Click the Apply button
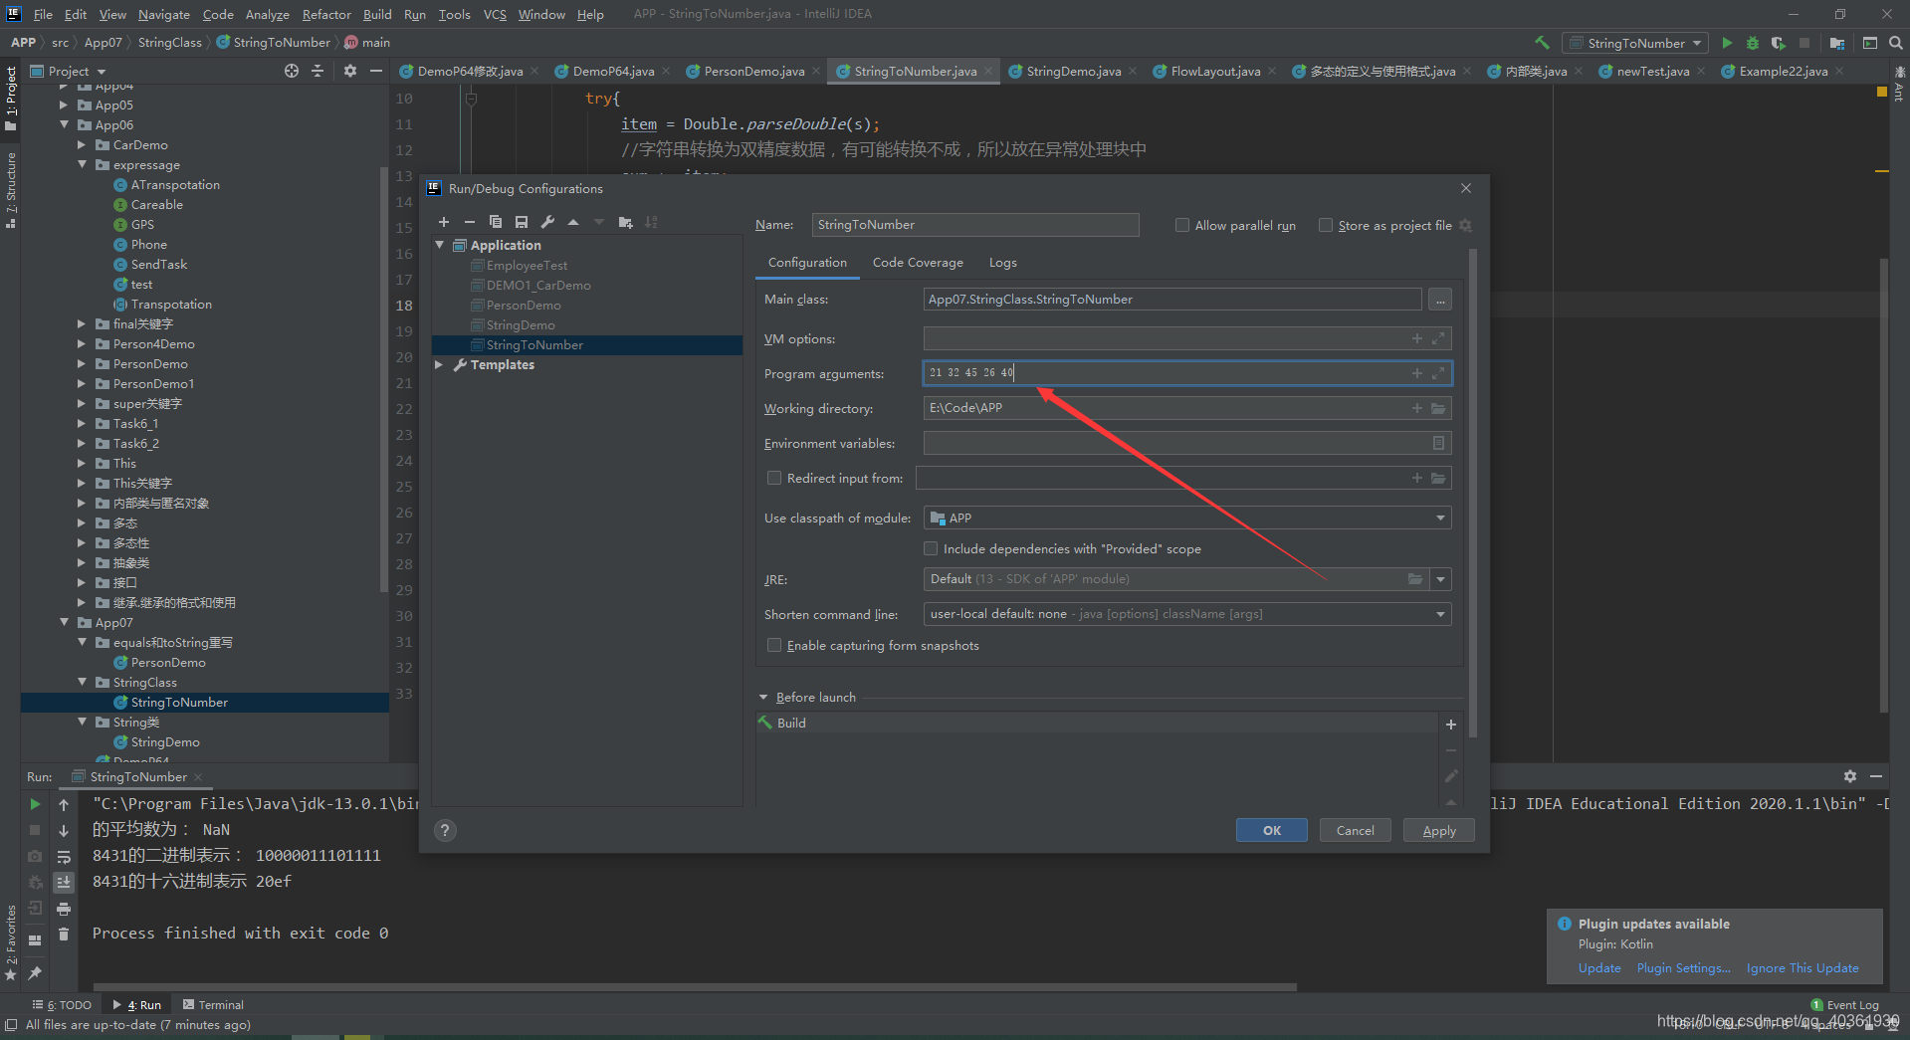The width and height of the screenshot is (1910, 1040). click(1438, 830)
